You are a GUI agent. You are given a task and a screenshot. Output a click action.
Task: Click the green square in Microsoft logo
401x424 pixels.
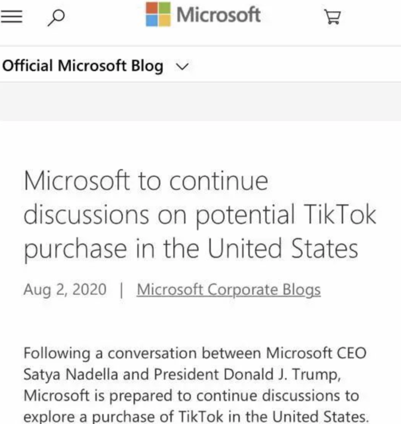tap(164, 8)
